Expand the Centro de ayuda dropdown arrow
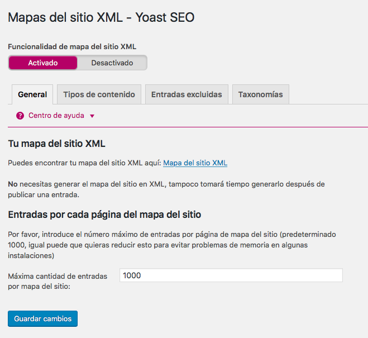Viewport: 368px width, 338px height. coord(92,116)
